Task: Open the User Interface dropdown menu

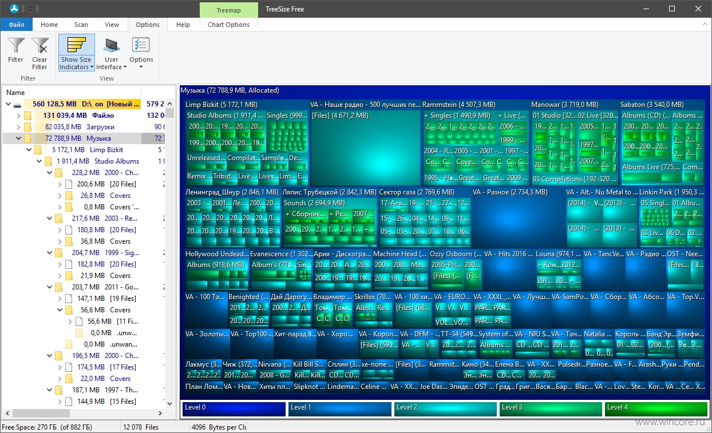Action: [x=125, y=67]
